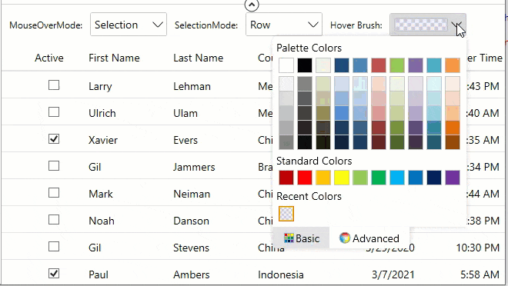Sort by the First Name column header
The height and width of the screenshot is (286, 508).
click(114, 58)
